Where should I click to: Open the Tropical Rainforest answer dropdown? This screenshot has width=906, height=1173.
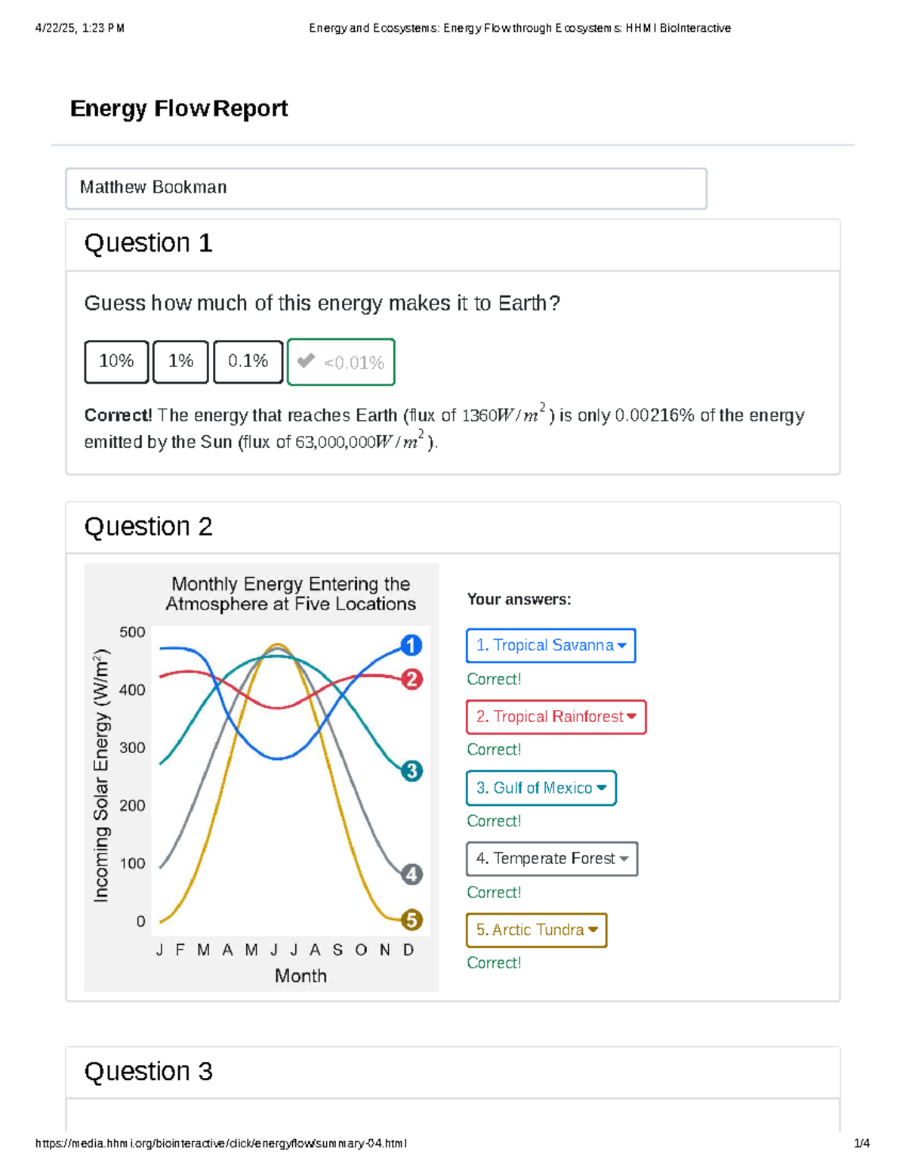click(x=556, y=717)
